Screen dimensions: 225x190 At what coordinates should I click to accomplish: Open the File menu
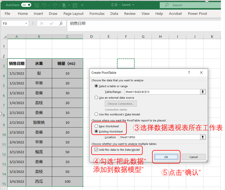[x=8, y=13]
